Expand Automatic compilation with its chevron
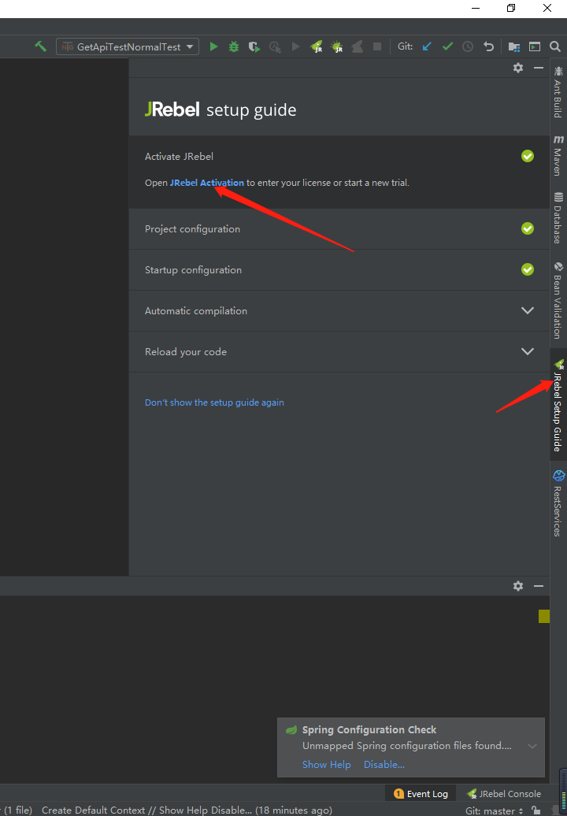567x816 pixels. point(528,310)
